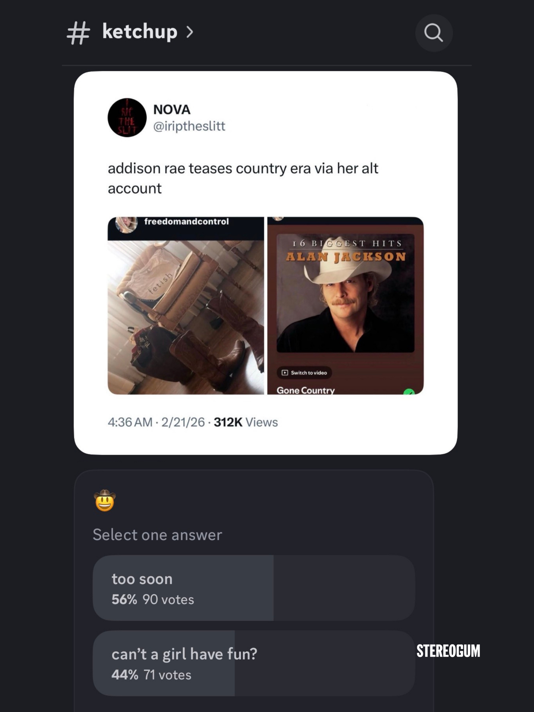Click the Gone Country song title
Image resolution: width=534 pixels, height=712 pixels.
pyautogui.click(x=305, y=390)
